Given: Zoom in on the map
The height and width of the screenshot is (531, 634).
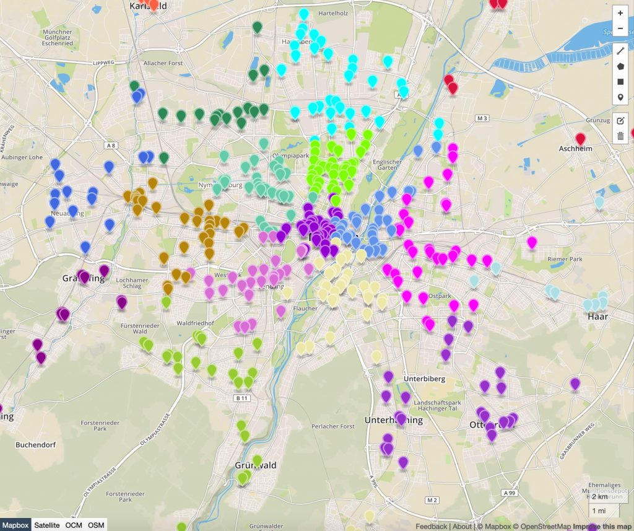Looking at the screenshot, I should point(620,13).
